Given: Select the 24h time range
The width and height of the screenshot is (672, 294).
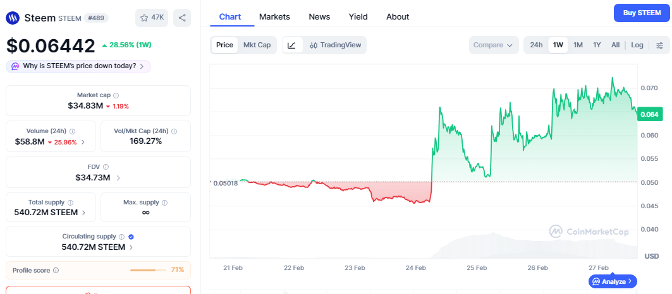Looking at the screenshot, I should [536, 45].
